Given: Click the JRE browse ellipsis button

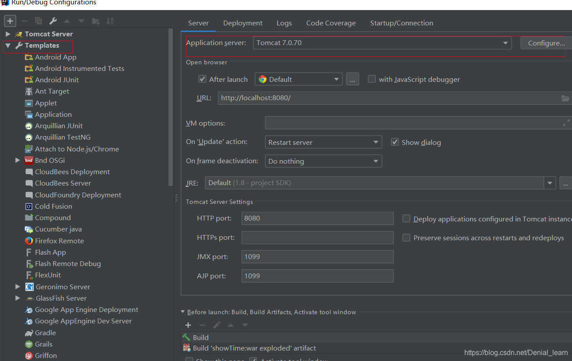Looking at the screenshot, I should (565, 183).
